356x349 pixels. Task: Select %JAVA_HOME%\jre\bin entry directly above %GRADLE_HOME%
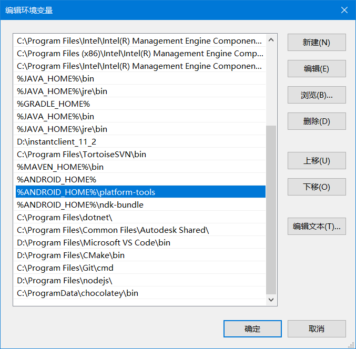[140, 91]
